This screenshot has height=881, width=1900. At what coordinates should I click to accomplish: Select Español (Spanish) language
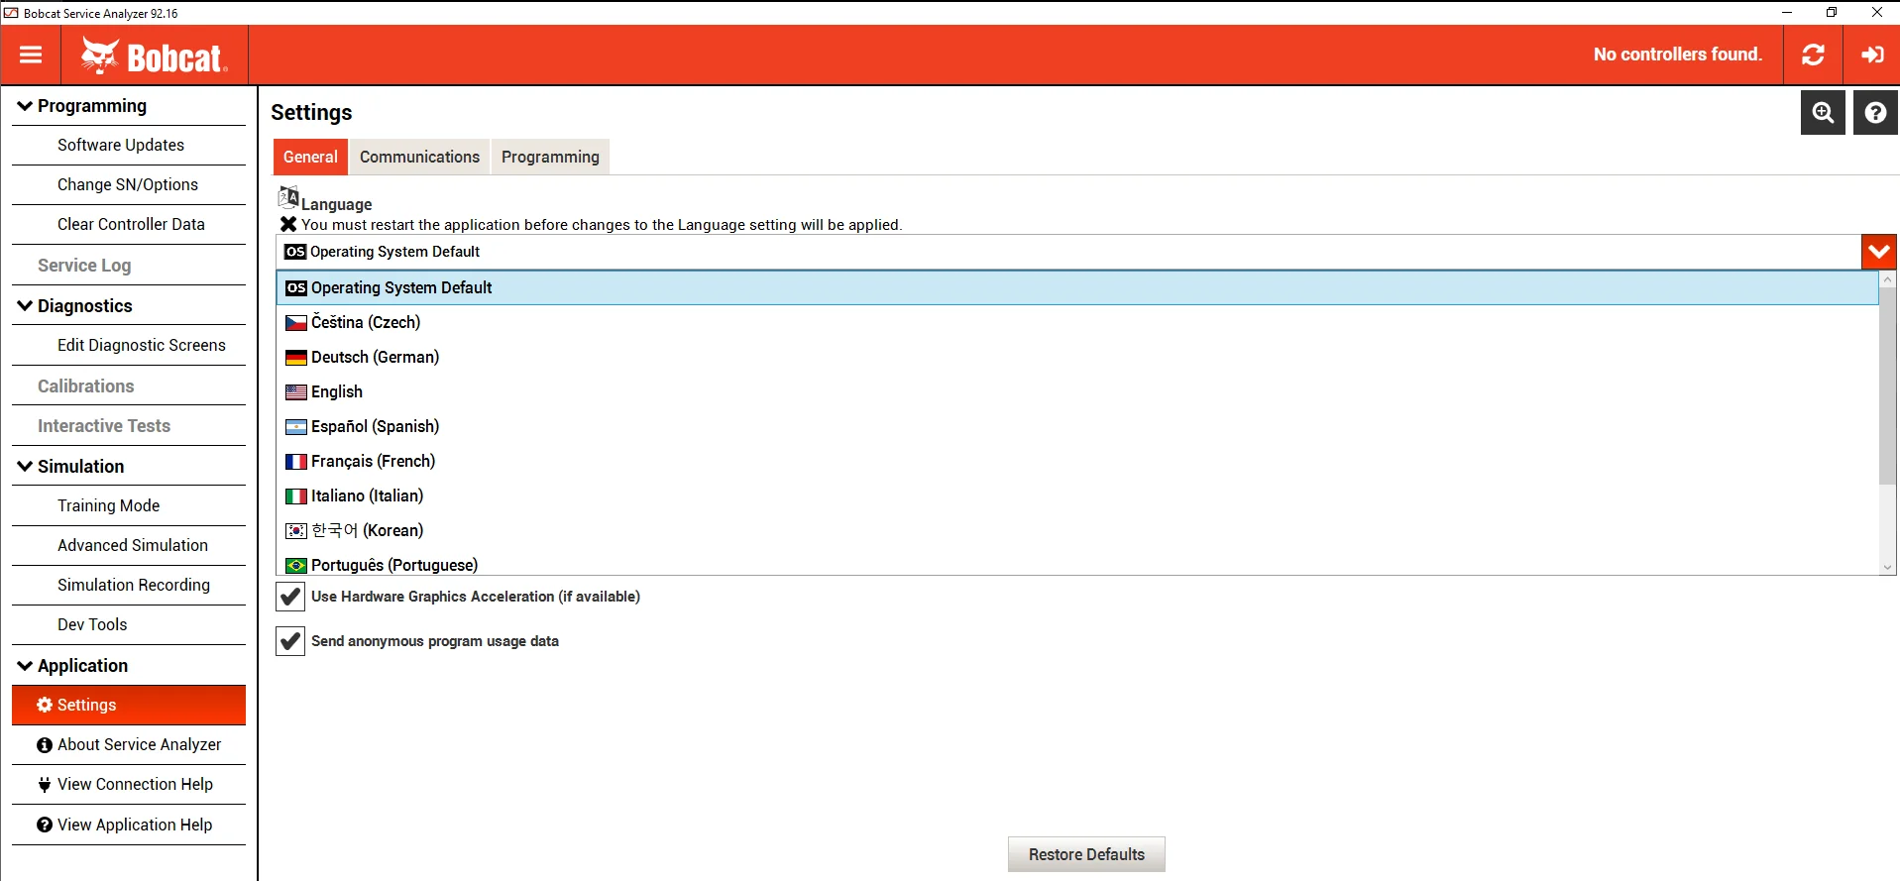[x=1077, y=427]
